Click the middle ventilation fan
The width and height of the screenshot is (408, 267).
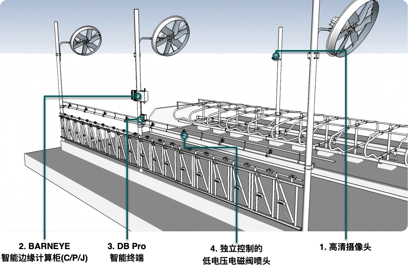[170, 36]
